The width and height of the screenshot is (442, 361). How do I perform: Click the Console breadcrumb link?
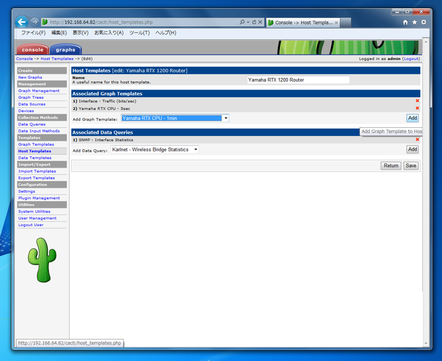pyautogui.click(x=24, y=59)
